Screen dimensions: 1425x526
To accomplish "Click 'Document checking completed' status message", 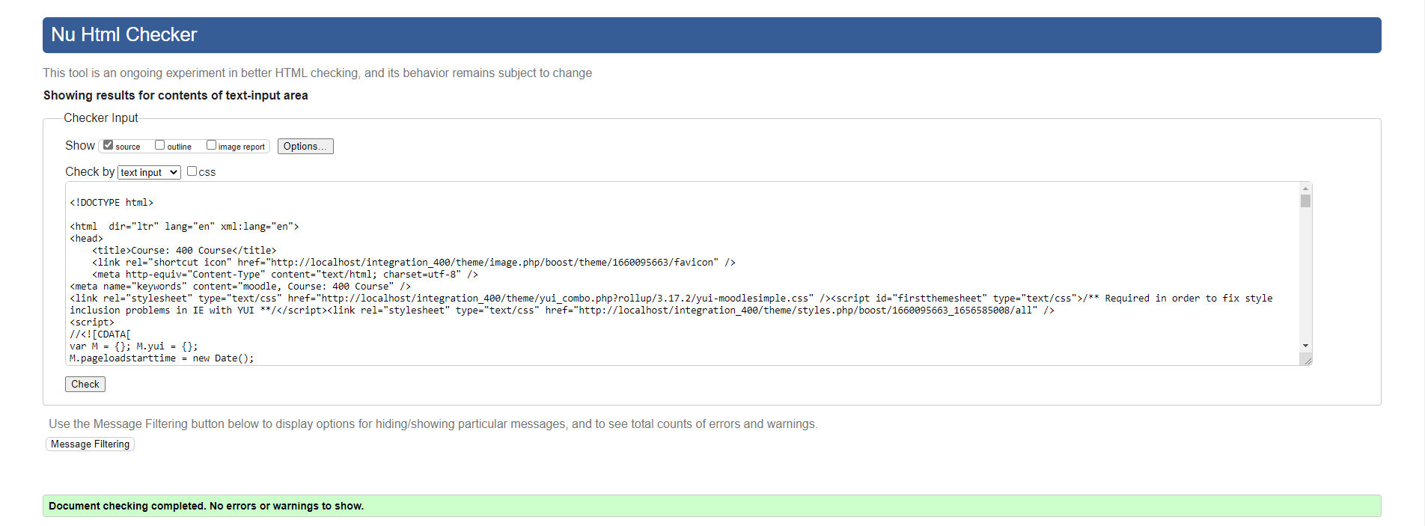I will coord(206,506).
